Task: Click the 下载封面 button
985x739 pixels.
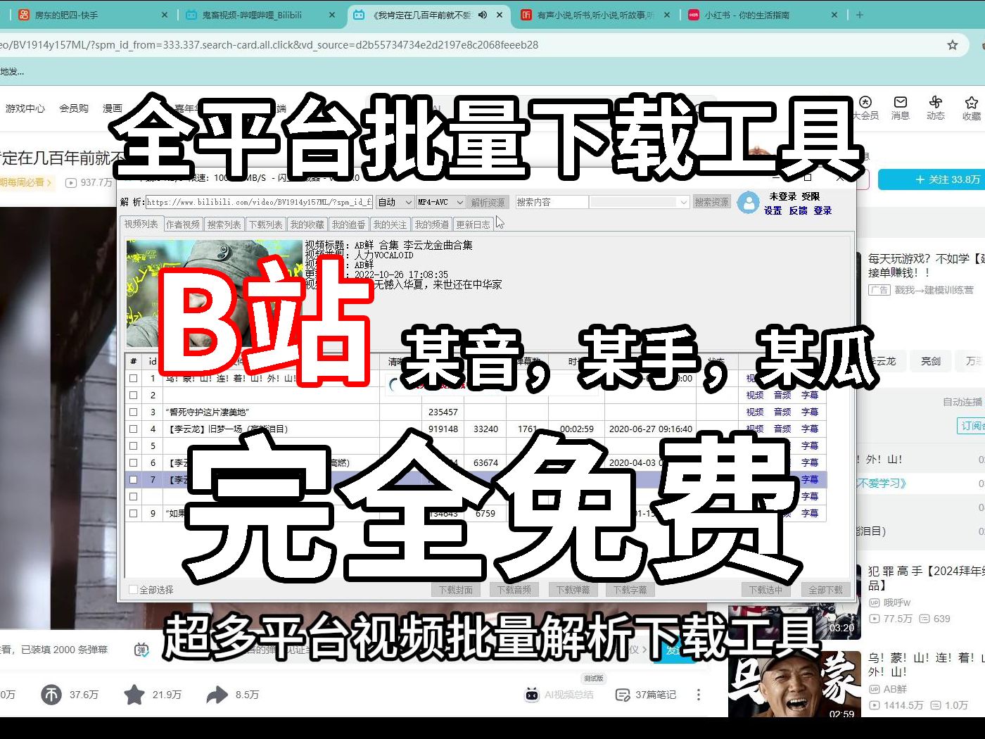Action: tap(456, 590)
